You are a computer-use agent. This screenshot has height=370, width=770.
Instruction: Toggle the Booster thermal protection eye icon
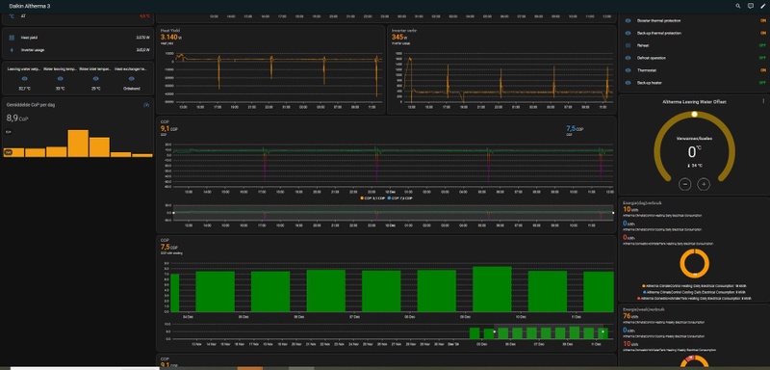click(x=628, y=20)
